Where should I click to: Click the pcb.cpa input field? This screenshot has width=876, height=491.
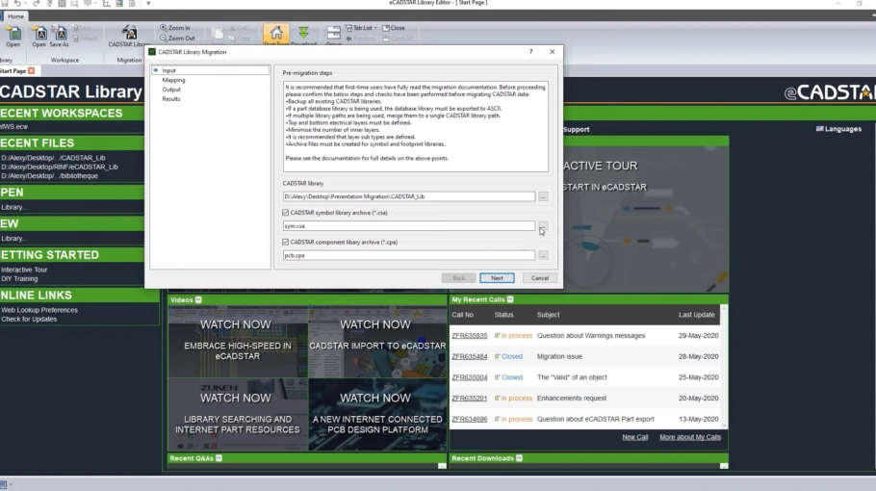(409, 255)
